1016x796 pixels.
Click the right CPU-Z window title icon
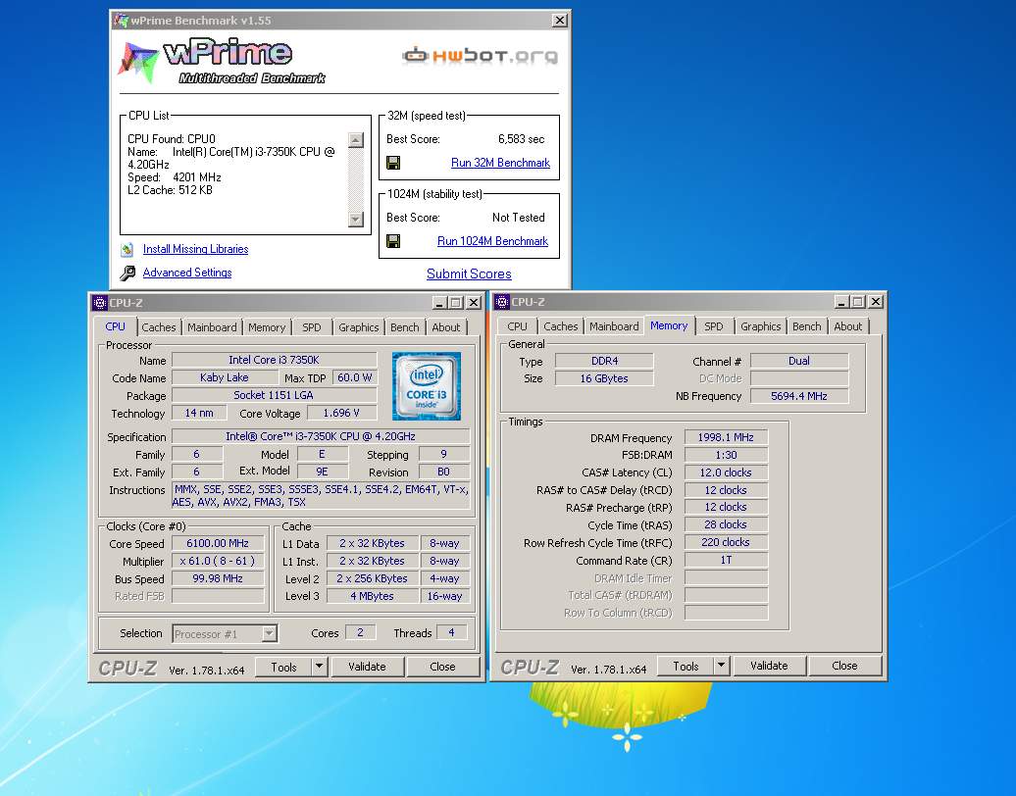coord(501,302)
